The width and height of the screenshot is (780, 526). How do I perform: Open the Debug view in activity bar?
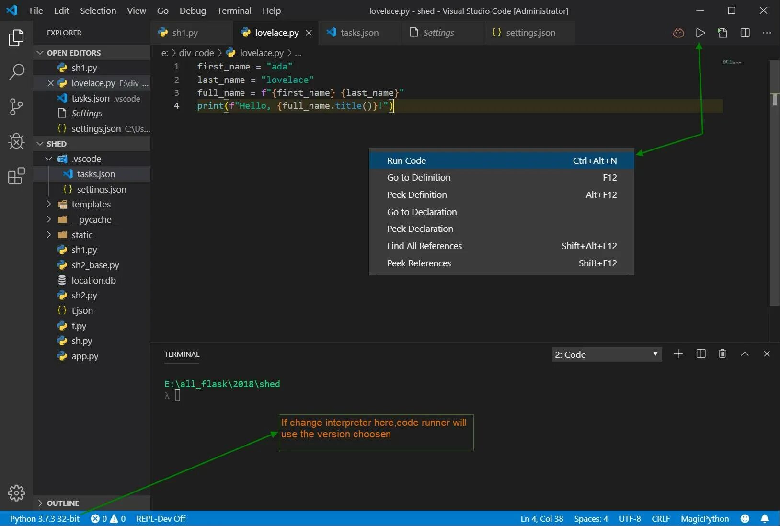tap(16, 141)
